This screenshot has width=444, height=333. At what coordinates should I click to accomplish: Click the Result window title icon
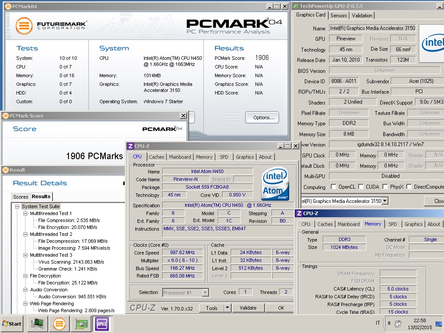click(x=6, y=170)
